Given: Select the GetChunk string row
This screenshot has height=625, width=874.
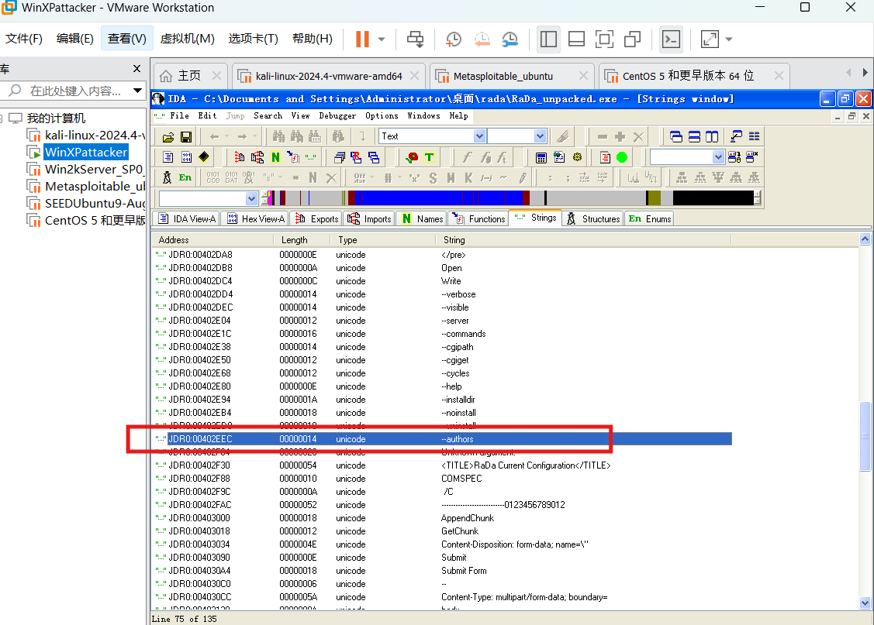Looking at the screenshot, I should tap(443, 531).
